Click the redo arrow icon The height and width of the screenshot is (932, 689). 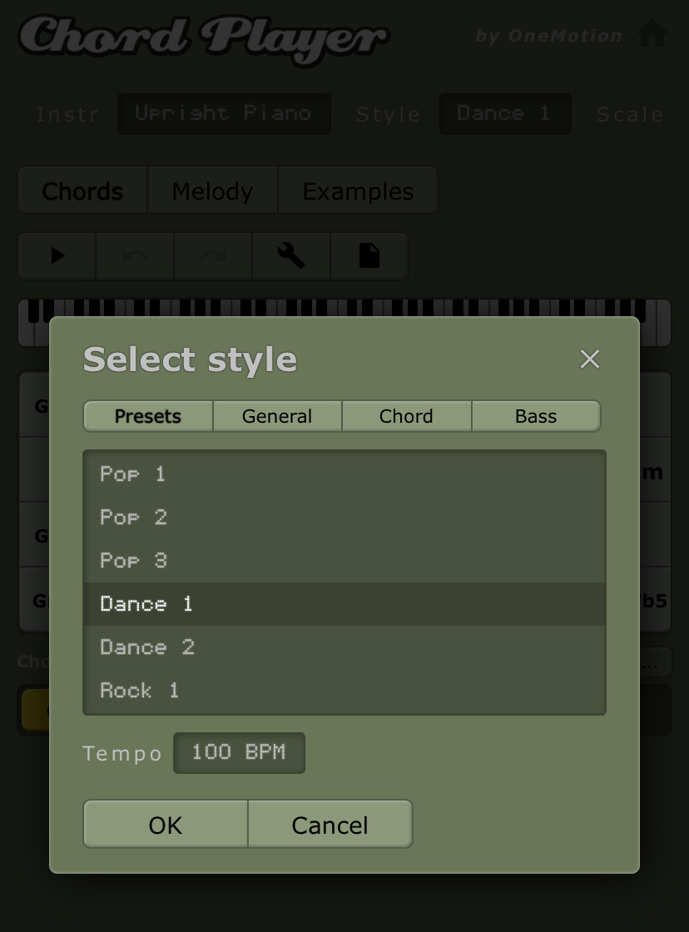point(212,255)
